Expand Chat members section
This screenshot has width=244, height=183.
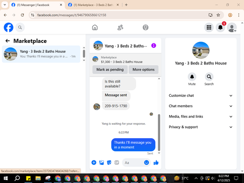coord(201,106)
